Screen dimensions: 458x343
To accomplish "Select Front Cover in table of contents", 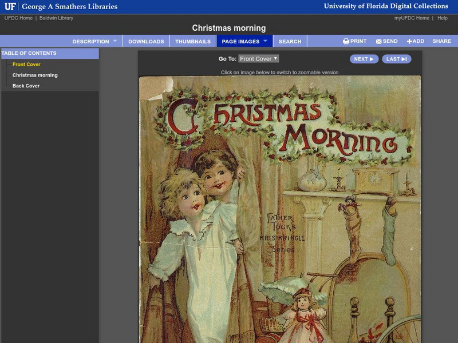I will (26, 65).
